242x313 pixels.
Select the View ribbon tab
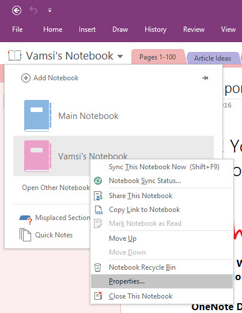tap(228, 29)
